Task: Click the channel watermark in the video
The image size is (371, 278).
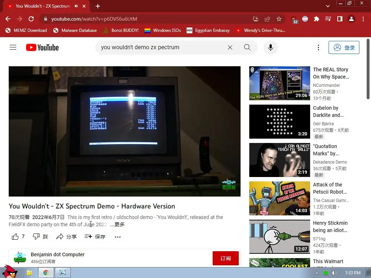Action: point(229,185)
